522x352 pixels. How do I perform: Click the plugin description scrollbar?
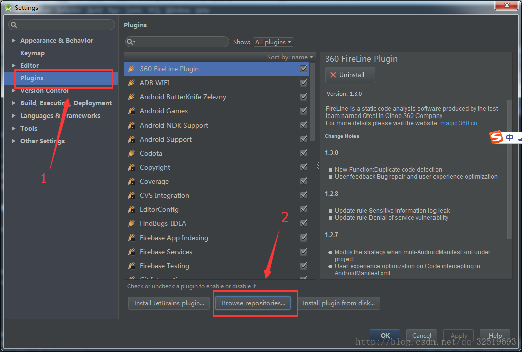(509, 169)
